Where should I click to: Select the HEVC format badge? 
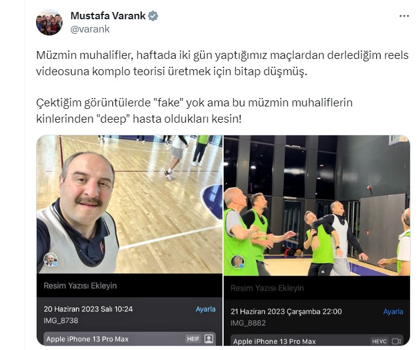point(379,341)
